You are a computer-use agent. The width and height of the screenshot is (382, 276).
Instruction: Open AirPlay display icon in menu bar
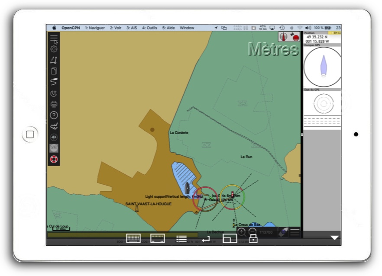tap(272, 28)
